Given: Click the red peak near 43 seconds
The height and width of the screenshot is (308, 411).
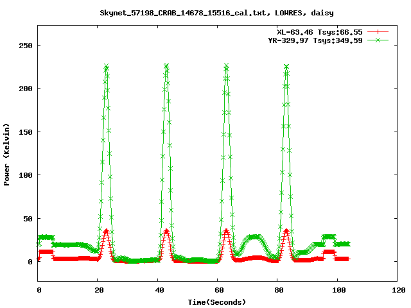Looking at the screenshot, I should pyautogui.click(x=166, y=231).
